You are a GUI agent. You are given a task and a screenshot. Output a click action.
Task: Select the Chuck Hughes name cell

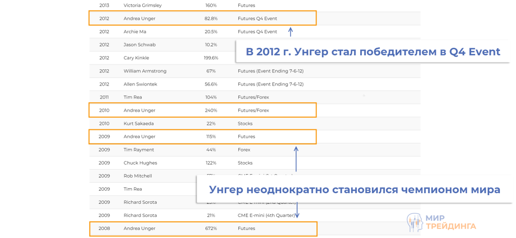pos(140,163)
